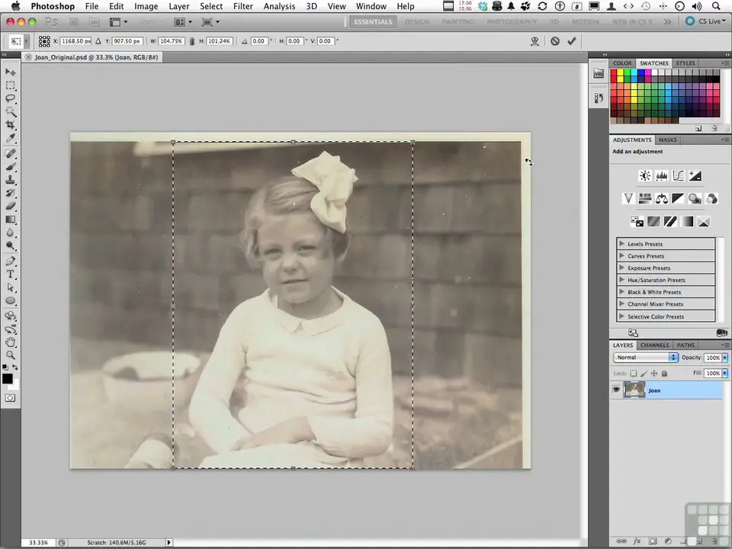Viewport: 732px width, 549px height.
Task: Click the black foreground color swatch
Action: (7, 379)
